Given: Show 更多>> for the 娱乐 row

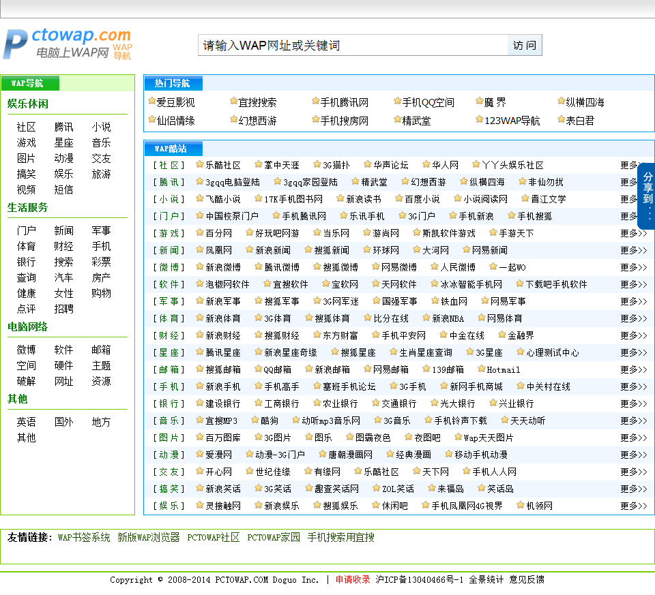Looking at the screenshot, I should click(x=632, y=506).
